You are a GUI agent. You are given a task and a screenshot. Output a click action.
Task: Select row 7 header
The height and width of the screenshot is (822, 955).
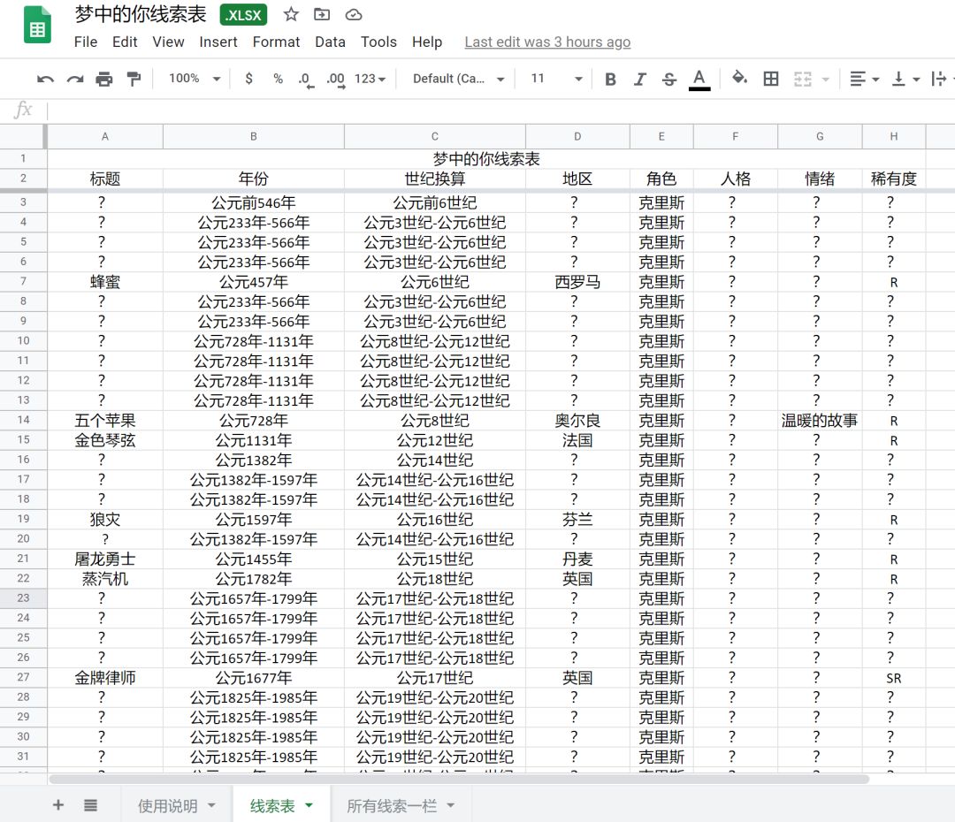click(x=23, y=281)
